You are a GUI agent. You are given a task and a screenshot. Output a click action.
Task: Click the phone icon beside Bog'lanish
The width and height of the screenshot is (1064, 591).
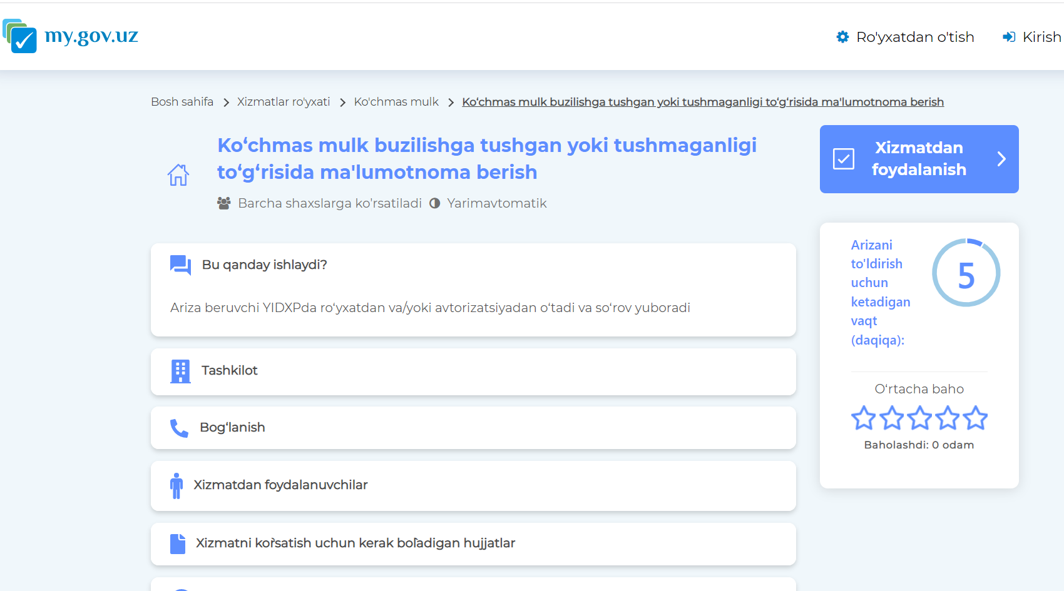pos(179,428)
